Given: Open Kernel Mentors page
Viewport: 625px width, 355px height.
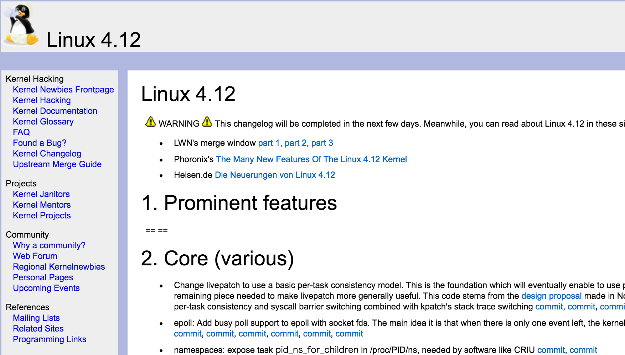Looking at the screenshot, I should tap(42, 205).
